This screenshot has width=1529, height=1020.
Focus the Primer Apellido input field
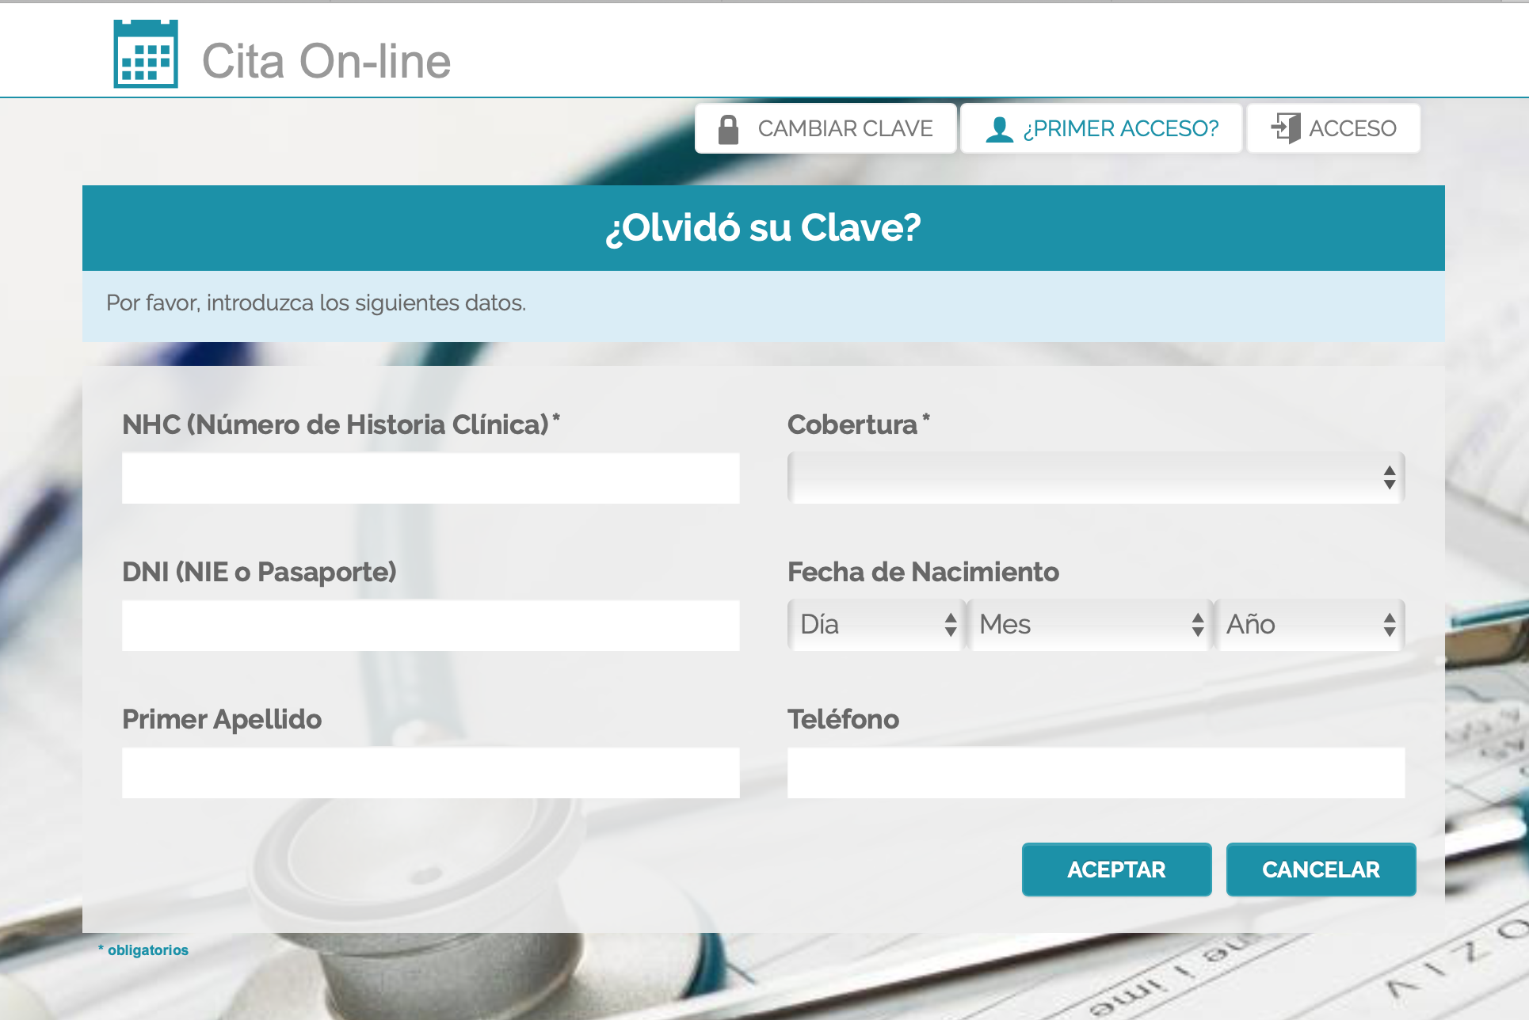pyautogui.click(x=431, y=773)
